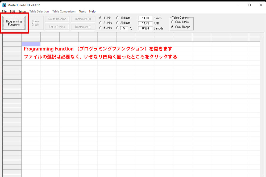Select the 2 Units radio button
This screenshot has height=177, width=266.
tap(101, 23)
